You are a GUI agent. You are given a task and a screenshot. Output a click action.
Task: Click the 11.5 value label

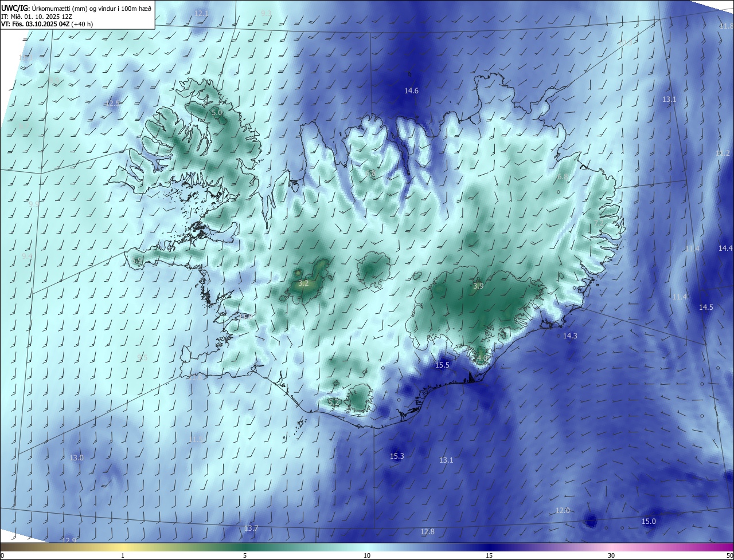[x=196, y=439]
